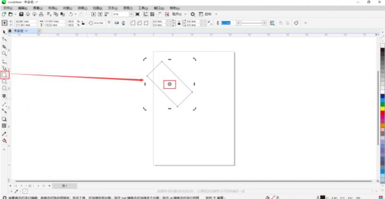Select the Text tool (字)
The height and width of the screenshot is (199, 385).
[4, 96]
